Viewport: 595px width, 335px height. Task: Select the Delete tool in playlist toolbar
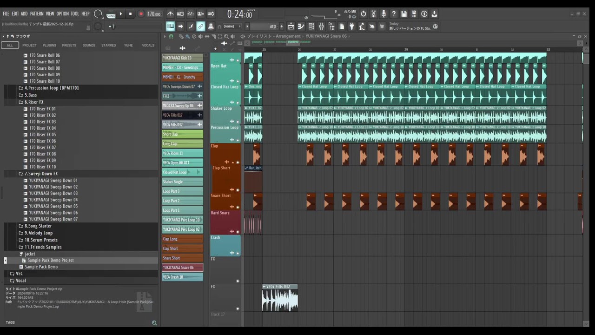click(194, 36)
